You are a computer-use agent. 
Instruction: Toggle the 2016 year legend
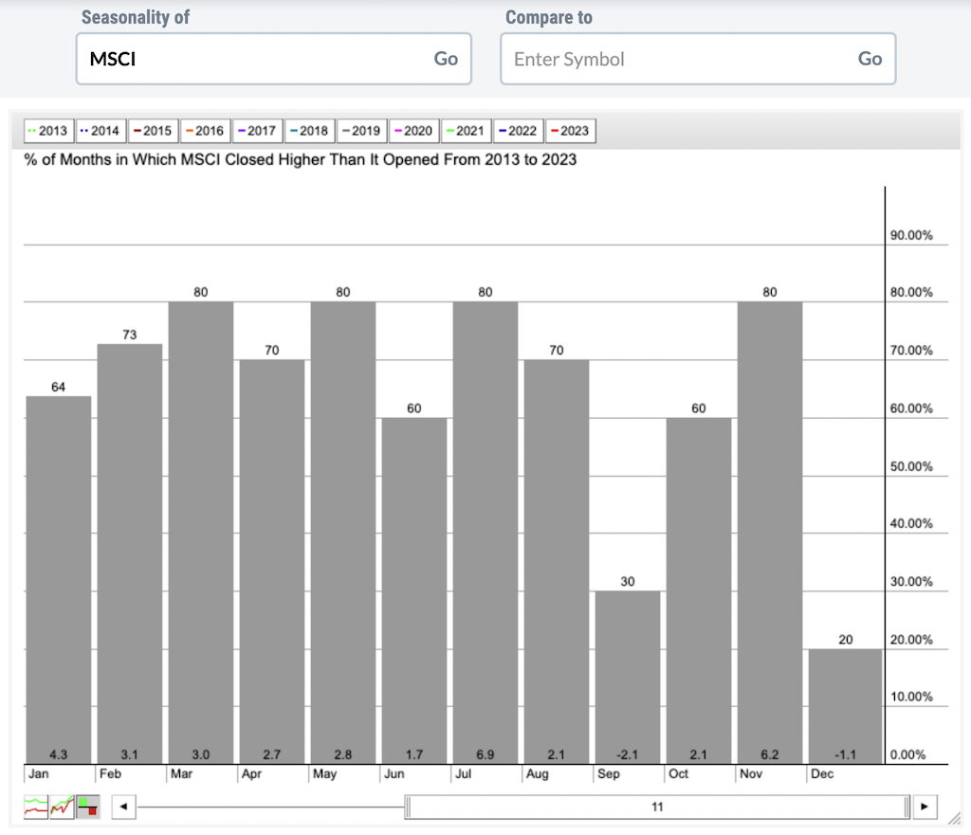pos(206,131)
